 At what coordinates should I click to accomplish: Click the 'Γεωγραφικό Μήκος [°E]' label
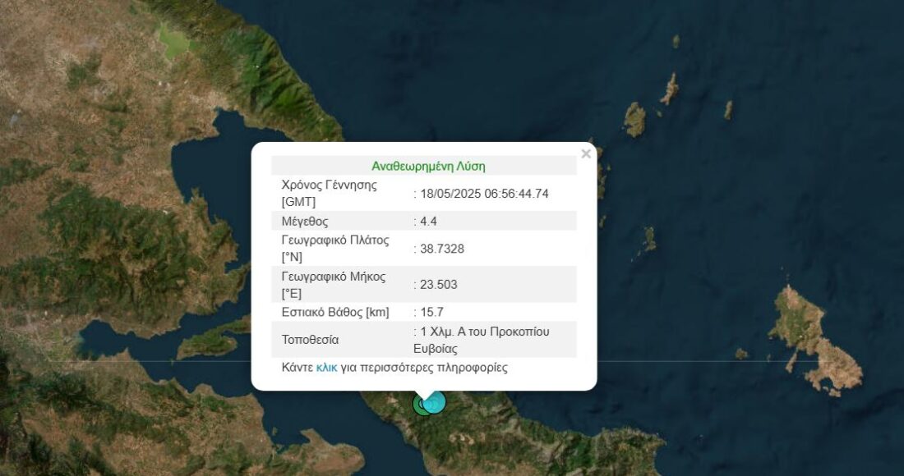[x=333, y=284]
